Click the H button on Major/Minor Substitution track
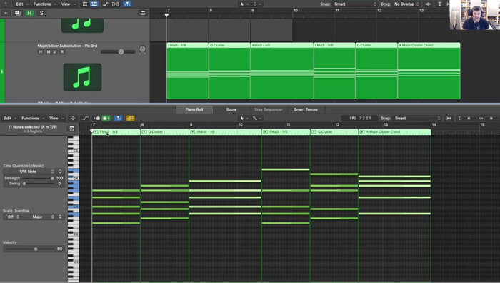The height and width of the screenshot is (283, 500). pyautogui.click(x=41, y=51)
